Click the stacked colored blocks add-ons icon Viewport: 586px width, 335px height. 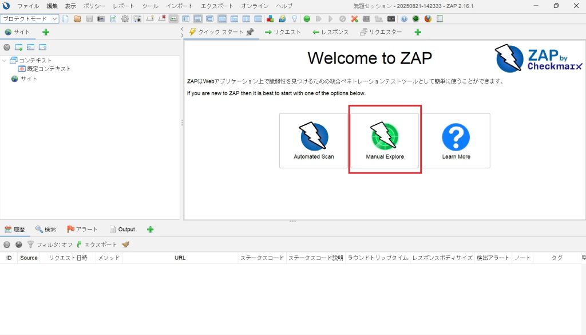point(270,19)
